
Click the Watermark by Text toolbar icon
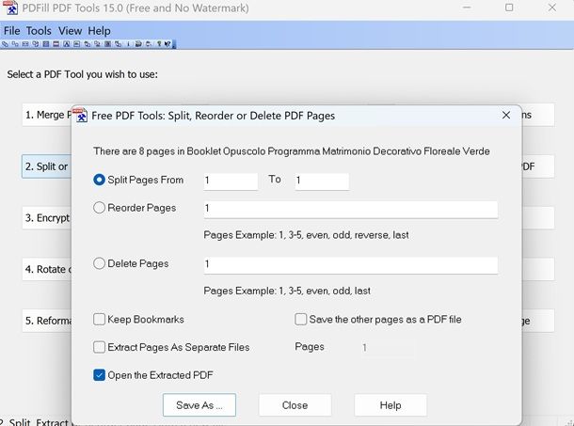coord(66,44)
